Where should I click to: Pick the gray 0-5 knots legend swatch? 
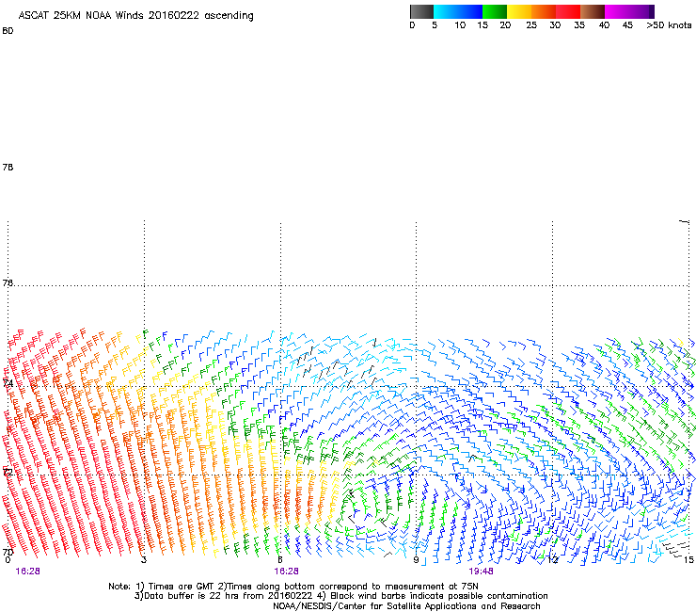(422, 11)
